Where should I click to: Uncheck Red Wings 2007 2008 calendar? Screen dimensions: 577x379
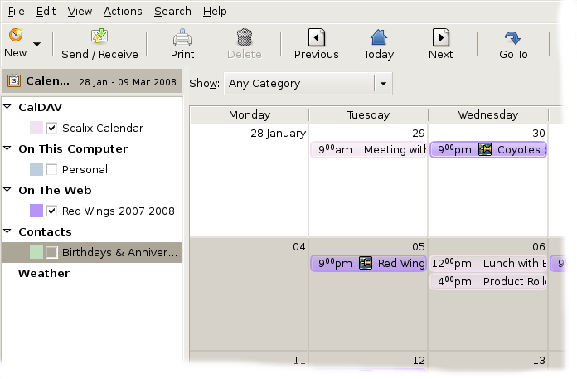pos(52,211)
